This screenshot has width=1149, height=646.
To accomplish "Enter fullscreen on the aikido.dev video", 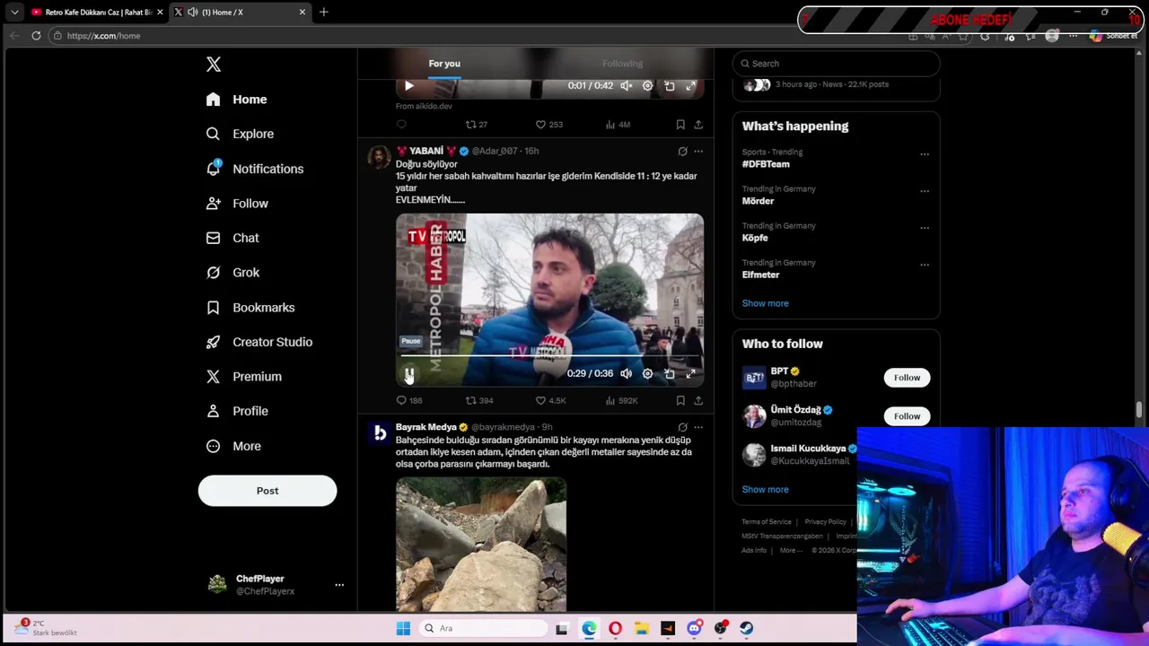I will (690, 86).
